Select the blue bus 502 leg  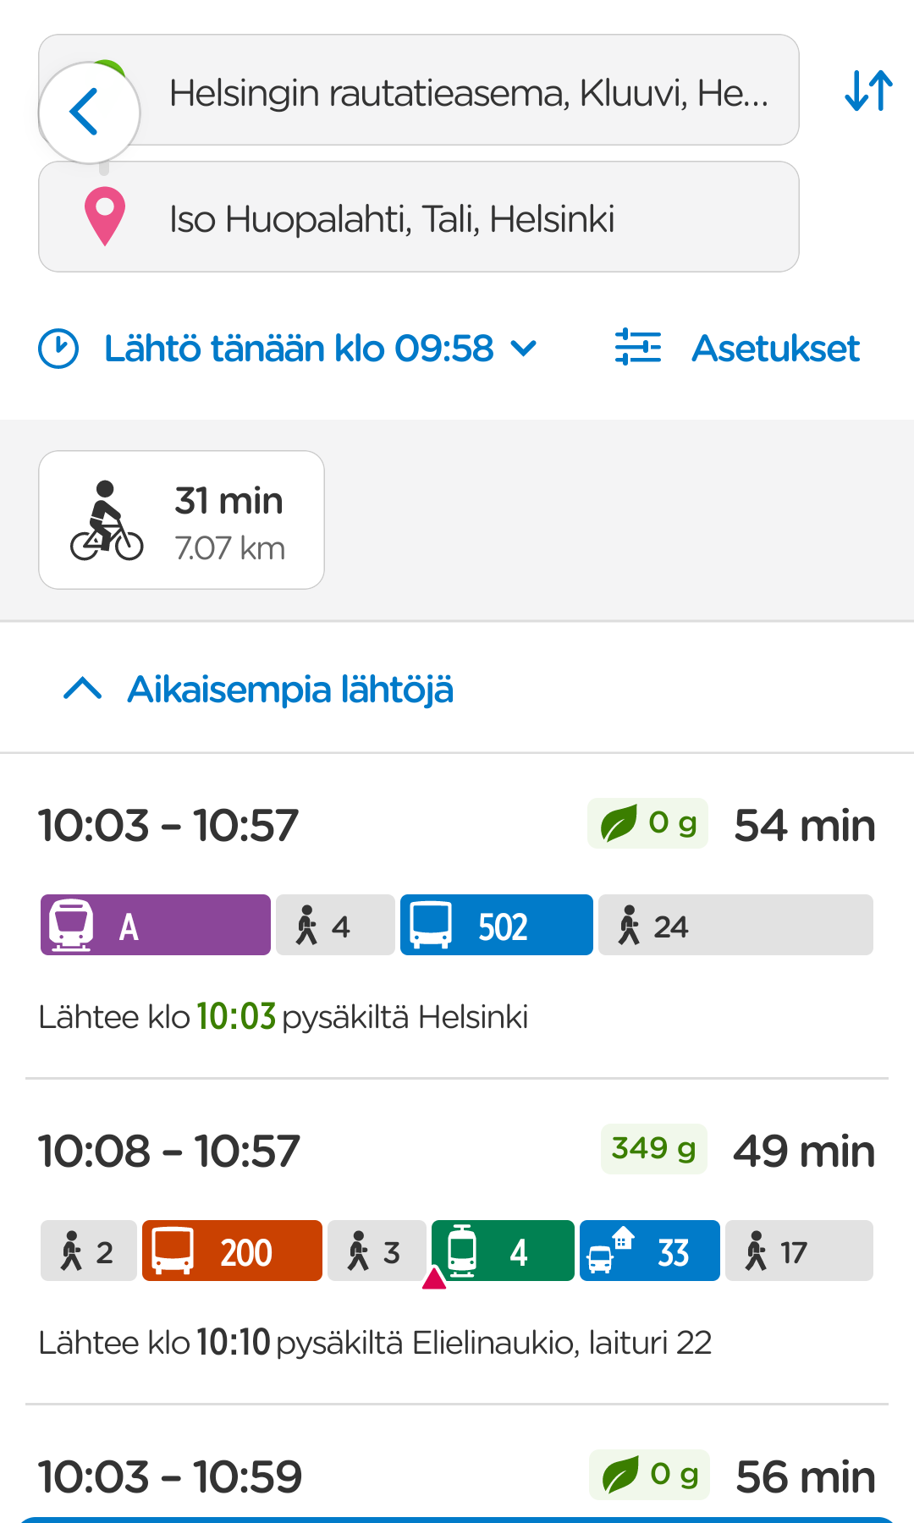(x=497, y=925)
